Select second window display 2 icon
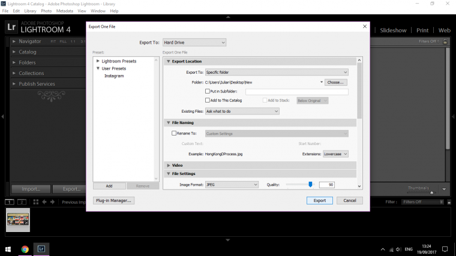This screenshot has width=456, height=256. point(22,202)
